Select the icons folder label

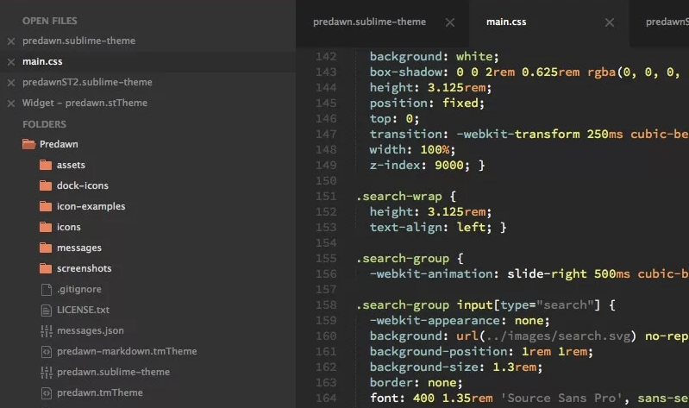point(68,227)
